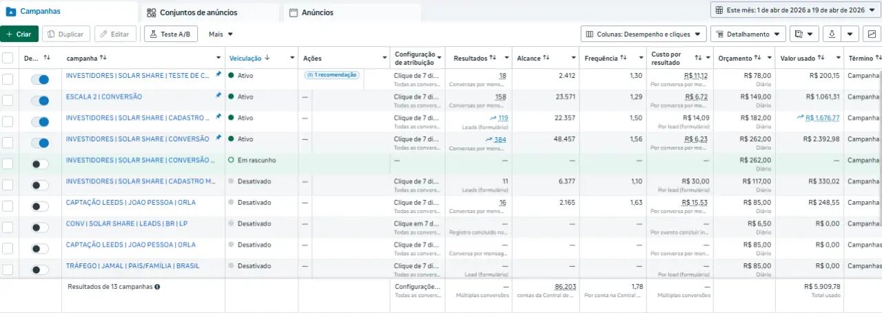
Task: Click the folder icon on Campanhas tab
Action: tap(11, 12)
